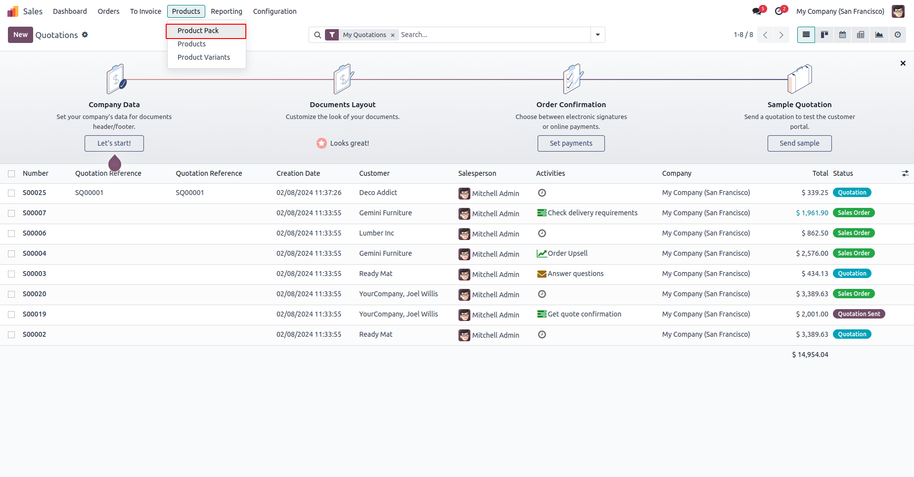The width and height of the screenshot is (914, 477).
Task: Open Answer questions activity icon for S00003
Action: tap(542, 274)
